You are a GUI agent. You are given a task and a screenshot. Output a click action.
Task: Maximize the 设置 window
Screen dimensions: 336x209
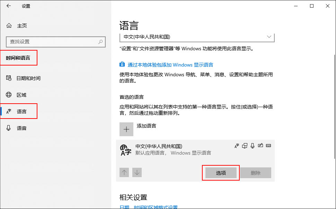tap(312, 6)
